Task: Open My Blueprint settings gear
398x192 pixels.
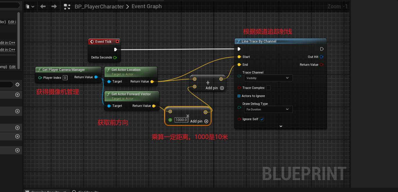Action: click(17, 85)
